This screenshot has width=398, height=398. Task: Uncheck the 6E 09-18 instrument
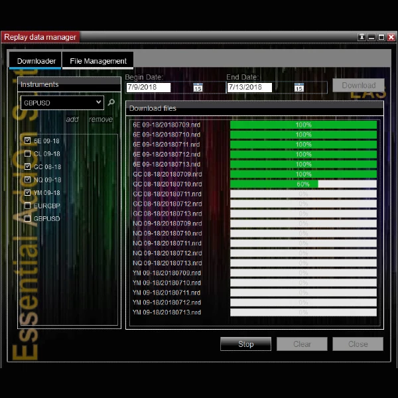point(27,141)
